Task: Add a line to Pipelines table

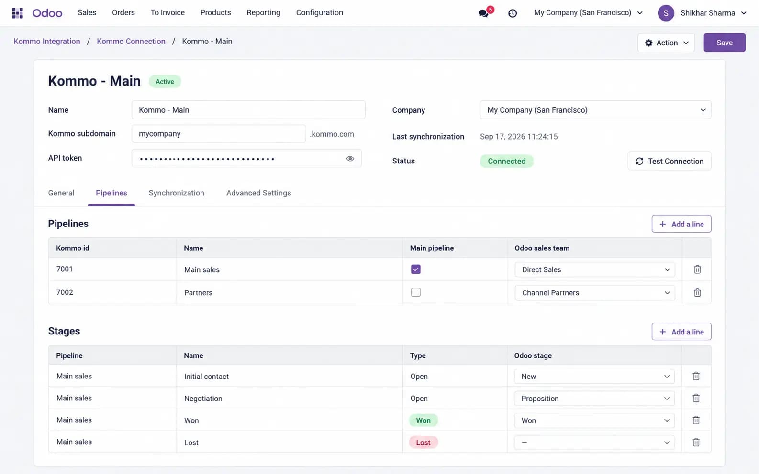Action: (681, 224)
